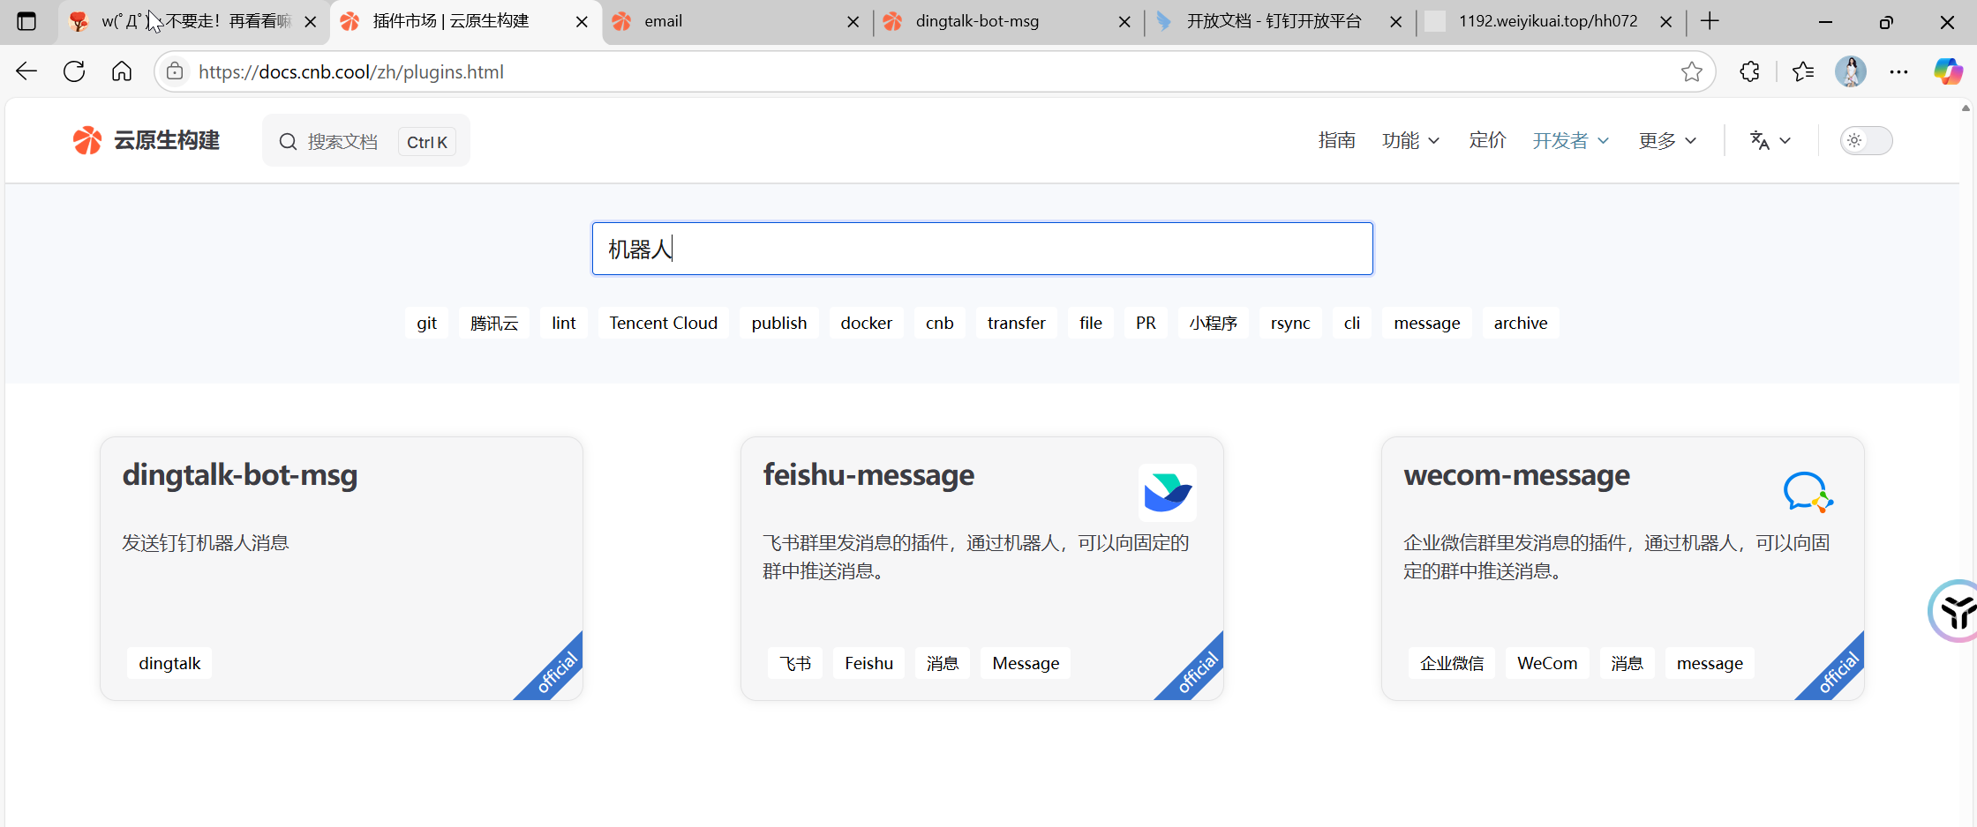Open the browser extensions puzzle icon
Image resolution: width=1977 pixels, height=827 pixels.
1749,71
